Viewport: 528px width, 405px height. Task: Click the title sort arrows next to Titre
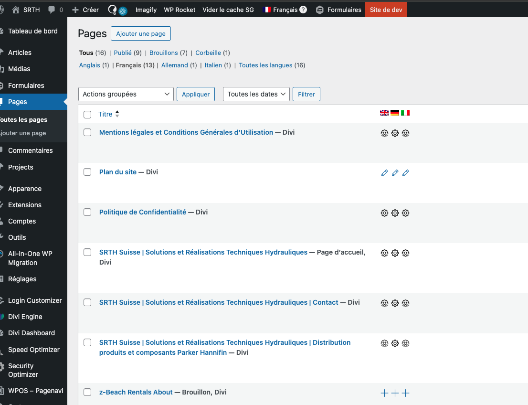tap(117, 114)
